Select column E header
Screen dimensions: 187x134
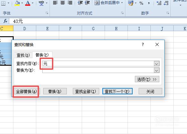(x=47, y=29)
